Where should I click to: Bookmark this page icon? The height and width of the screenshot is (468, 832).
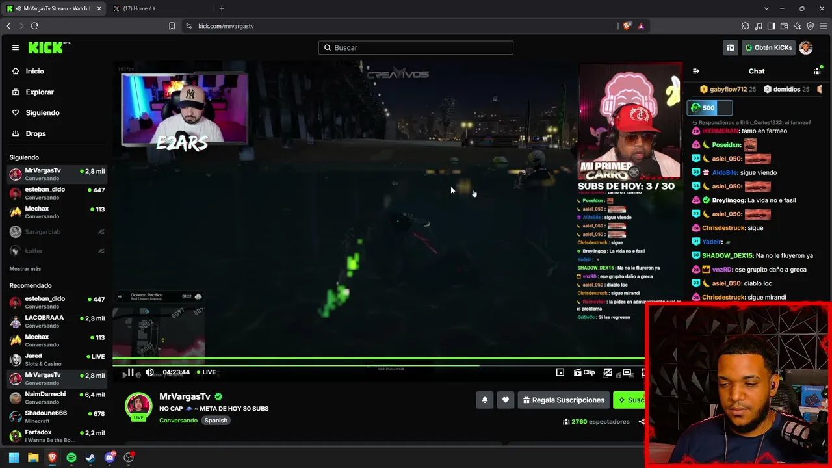172,26
